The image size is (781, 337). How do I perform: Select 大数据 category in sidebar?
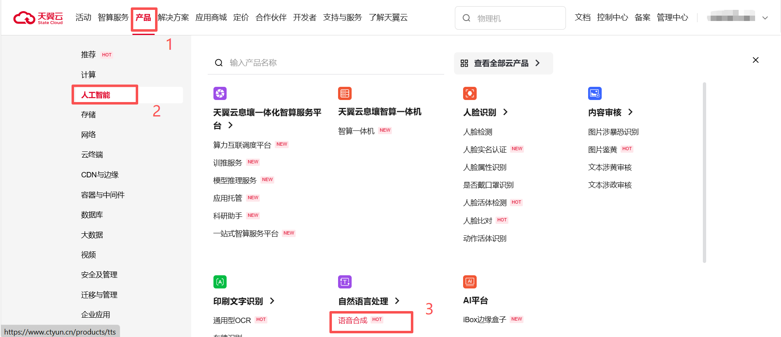tap(92, 235)
